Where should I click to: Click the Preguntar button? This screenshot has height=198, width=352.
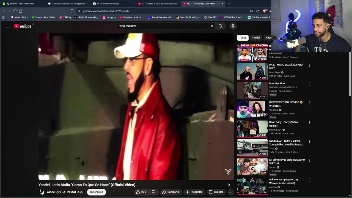[x=194, y=192]
